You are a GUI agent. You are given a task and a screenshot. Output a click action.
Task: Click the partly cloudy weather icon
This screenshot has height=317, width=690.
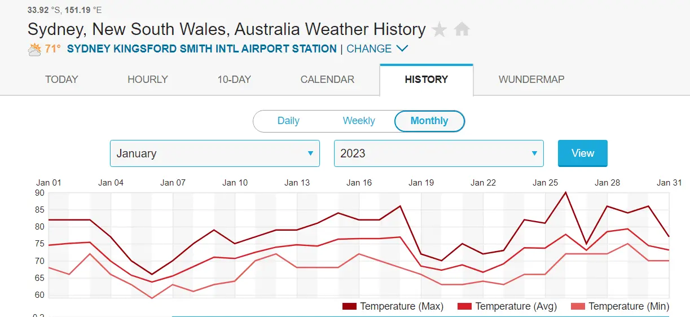pyautogui.click(x=34, y=49)
